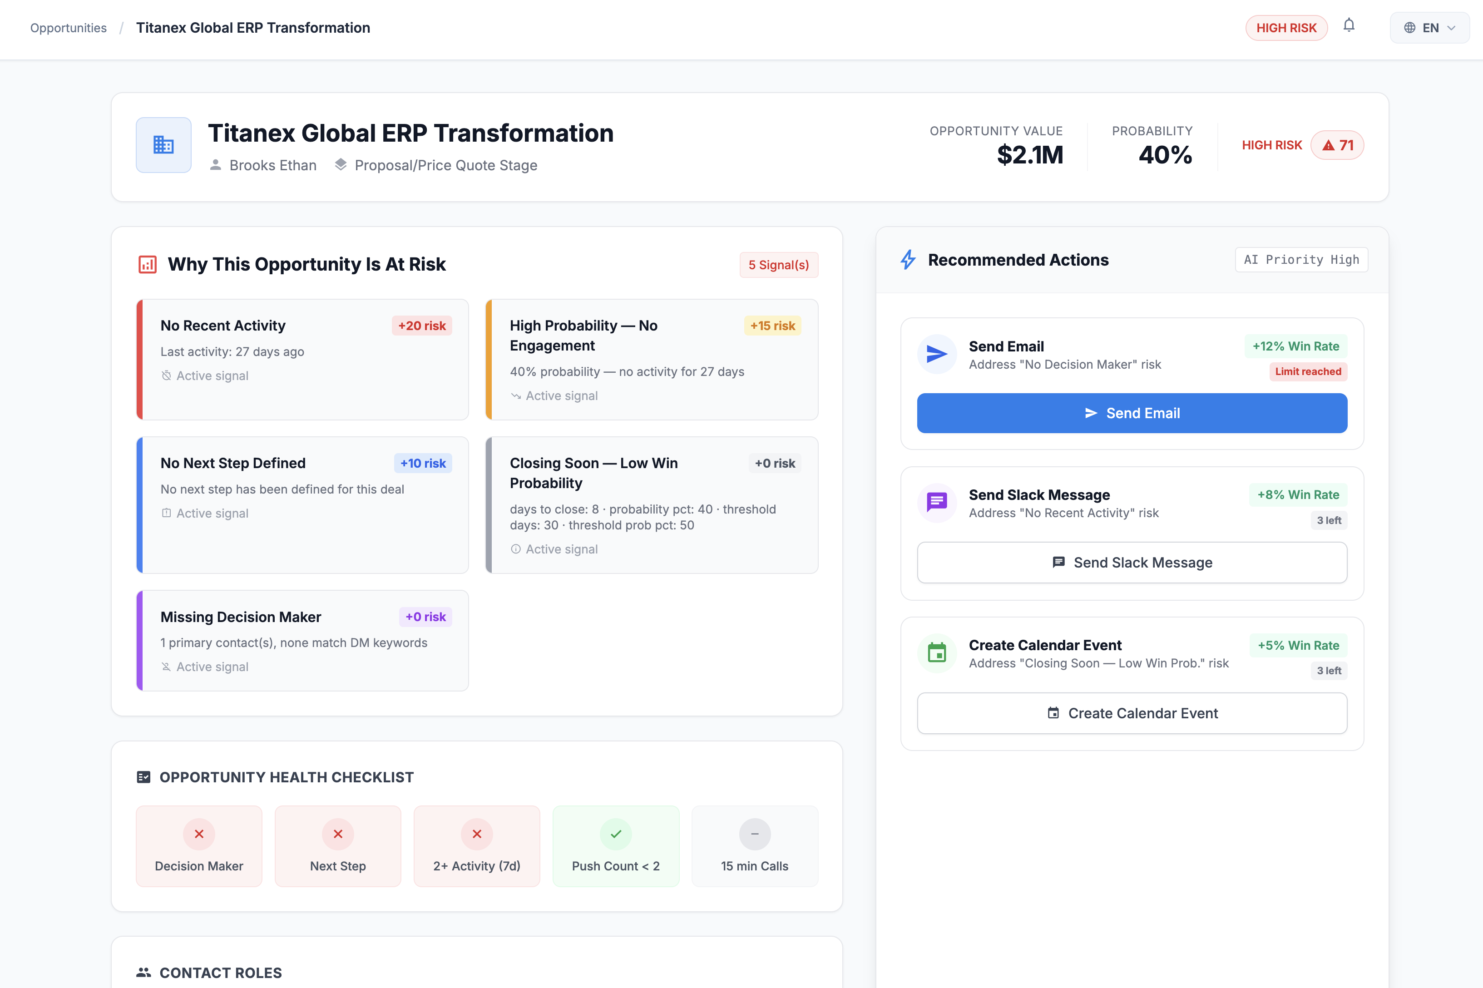Click the Send Email action button

(1132, 413)
